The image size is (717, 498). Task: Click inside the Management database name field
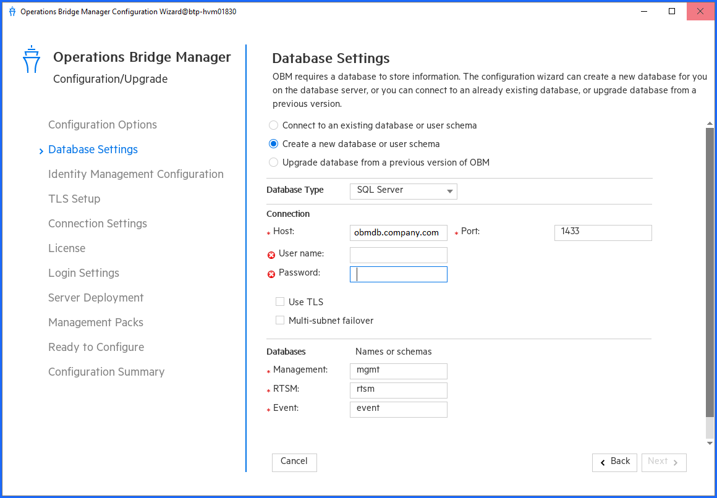pos(398,371)
